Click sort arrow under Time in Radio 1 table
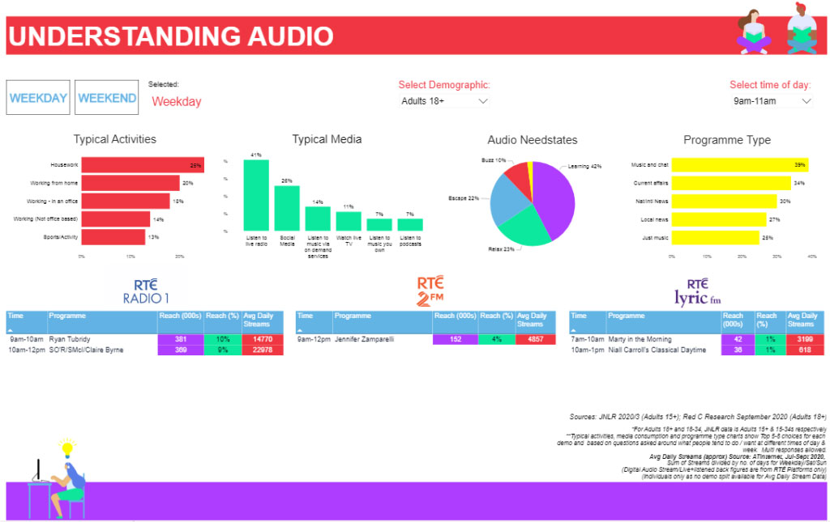The image size is (830, 522). click(x=11, y=330)
